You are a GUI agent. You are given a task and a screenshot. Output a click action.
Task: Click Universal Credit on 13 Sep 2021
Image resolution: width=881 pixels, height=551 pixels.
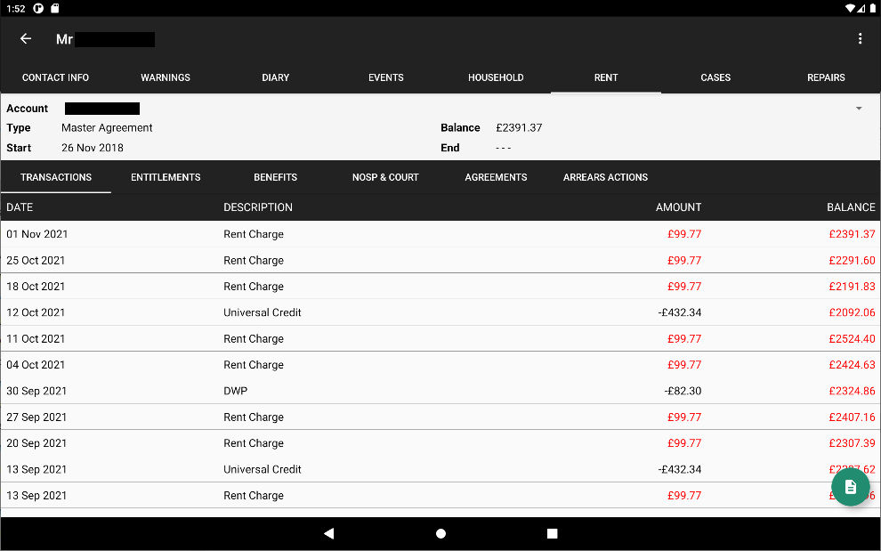click(263, 469)
